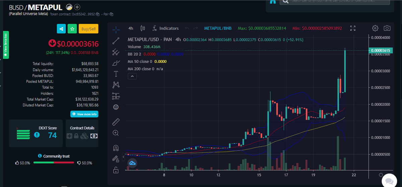Click the Contract Details padlock icon

point(76,136)
